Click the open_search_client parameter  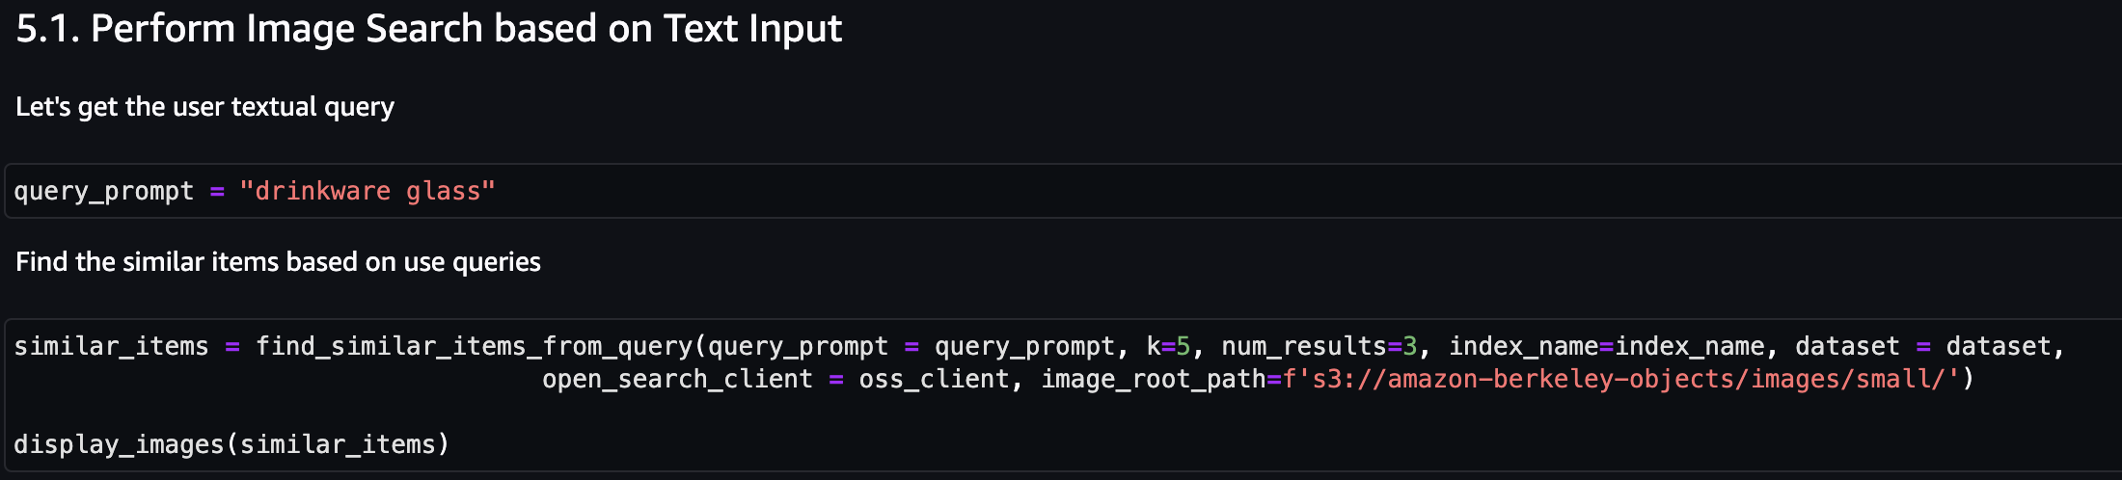tap(677, 379)
